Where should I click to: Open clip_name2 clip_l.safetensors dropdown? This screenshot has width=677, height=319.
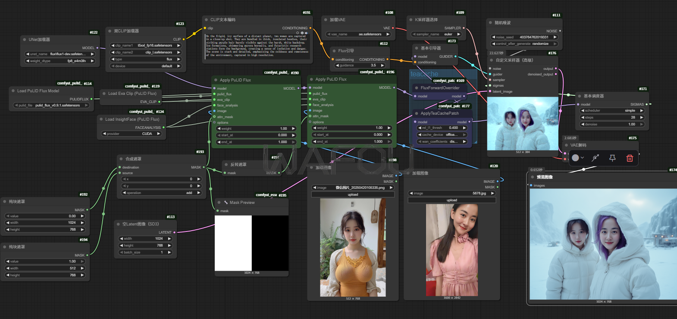[146, 52]
